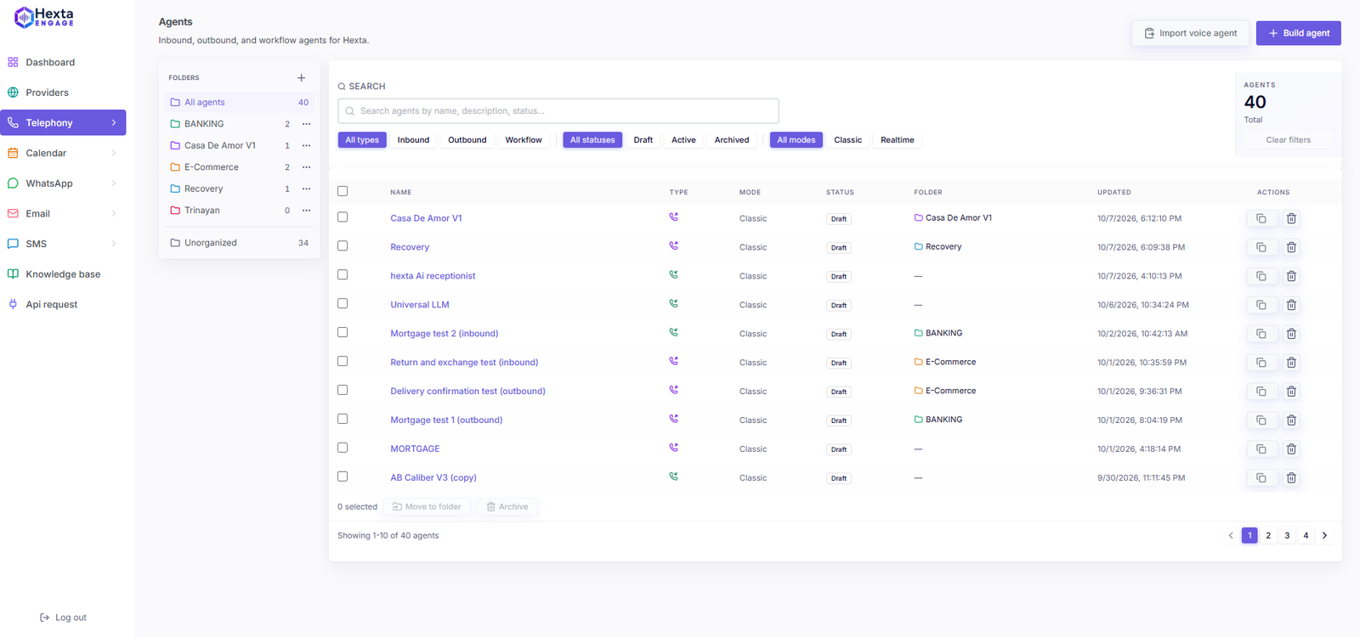Image resolution: width=1360 pixels, height=637 pixels.
Task: Click the Hexta Engage logo
Action: pyautogui.click(x=44, y=17)
